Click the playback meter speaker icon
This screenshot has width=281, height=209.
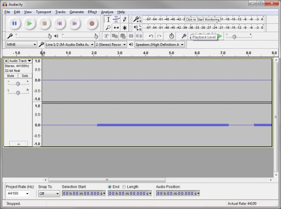(136, 28)
